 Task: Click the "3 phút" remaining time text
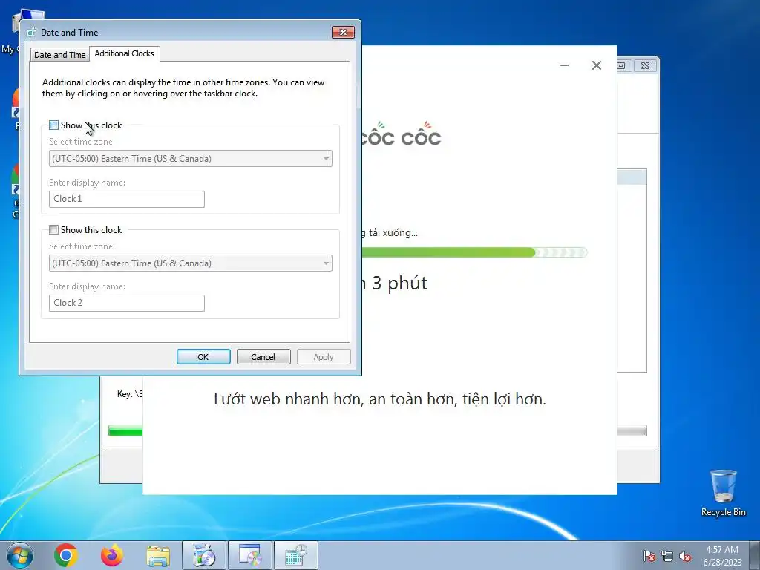tap(399, 283)
